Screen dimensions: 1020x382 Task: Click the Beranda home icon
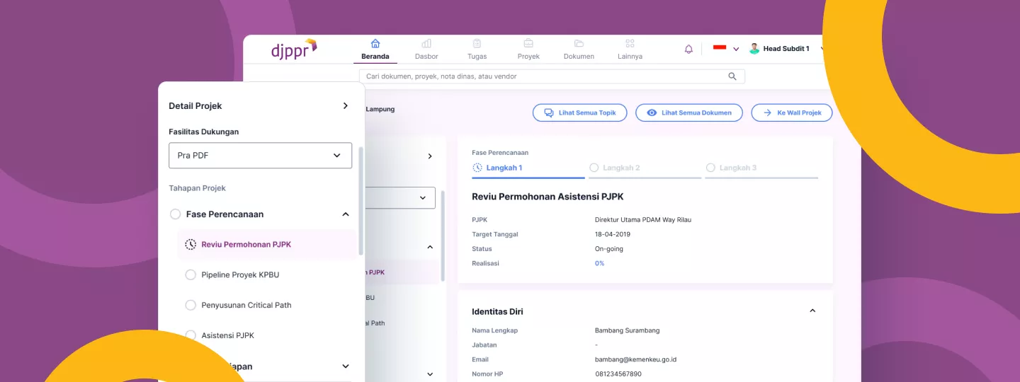[x=375, y=43]
